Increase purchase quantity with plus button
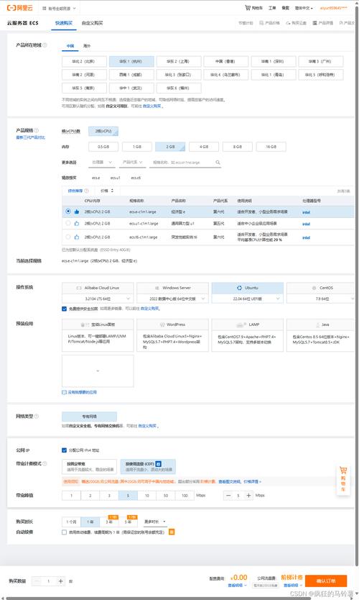 (x=61, y=581)
